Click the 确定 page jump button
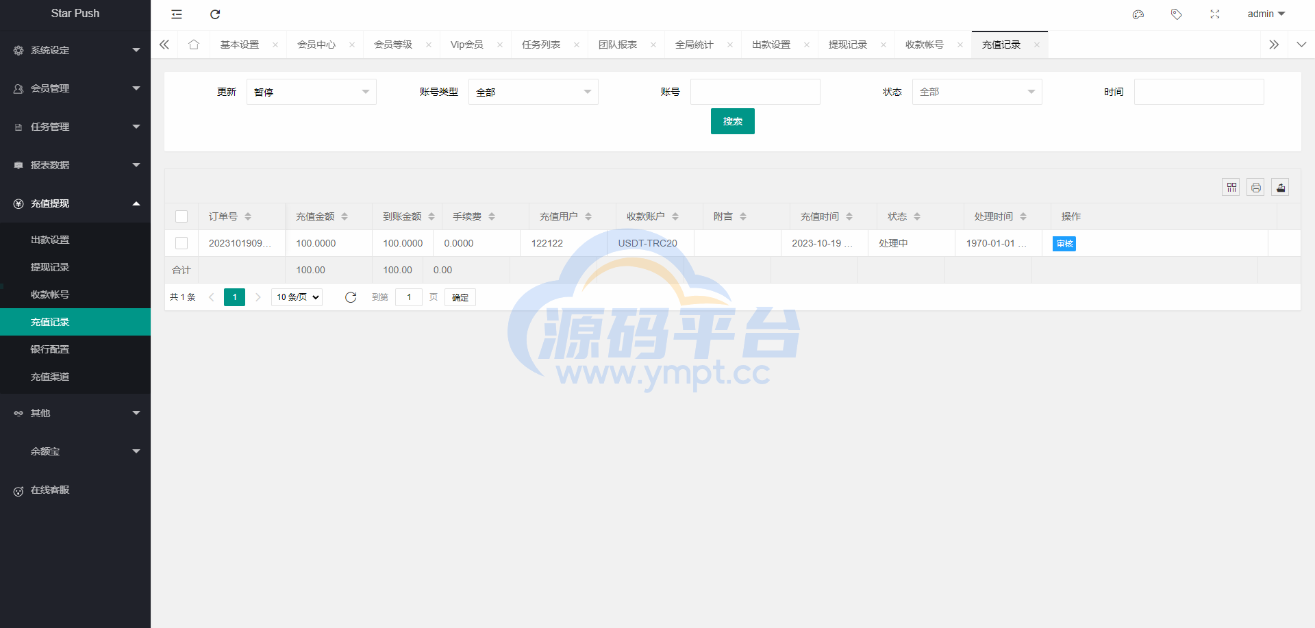Image resolution: width=1315 pixels, height=628 pixels. 460,297
